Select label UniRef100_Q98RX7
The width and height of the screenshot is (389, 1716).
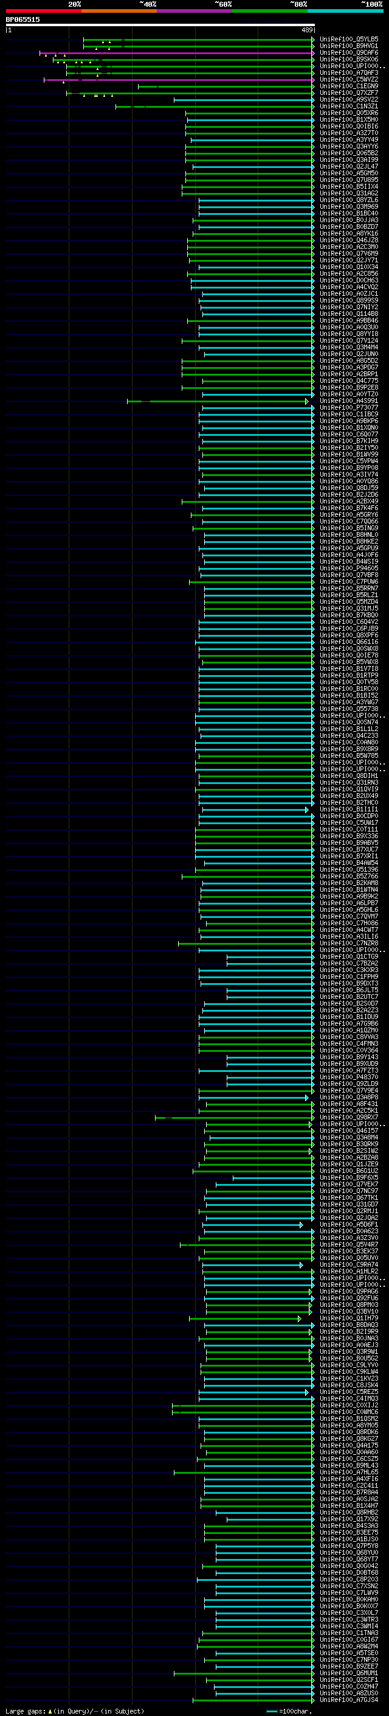(x=349, y=1117)
